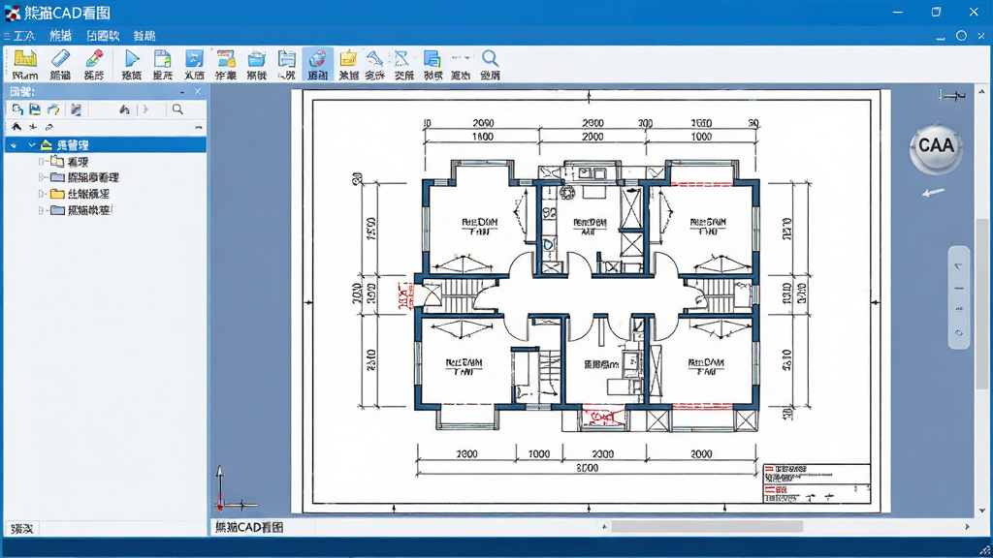Switch to the 熊猫CAD看图 tab below the canvas
Viewport: 993px width, 558px height.
click(249, 527)
